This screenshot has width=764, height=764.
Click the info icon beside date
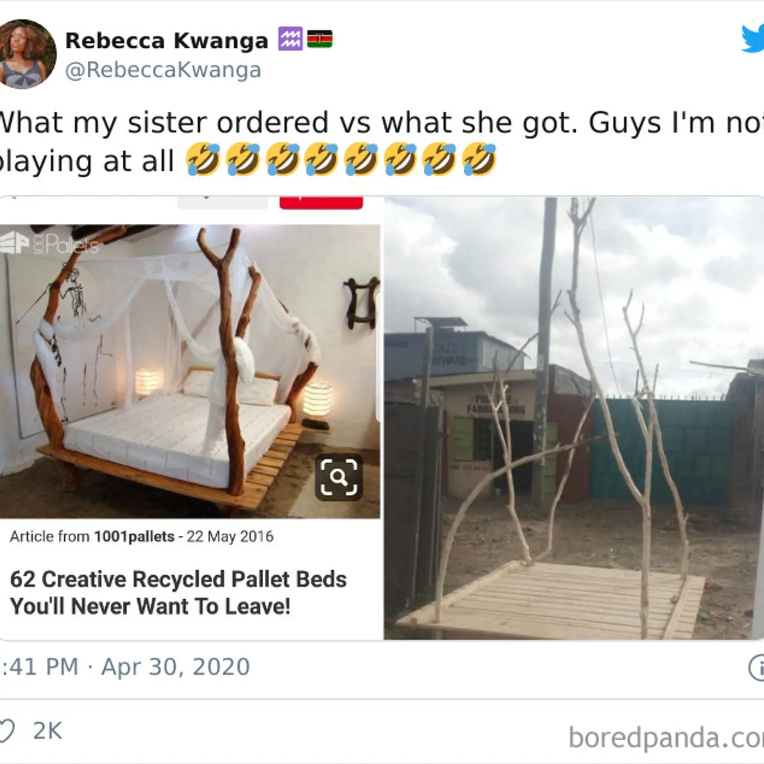(x=757, y=668)
